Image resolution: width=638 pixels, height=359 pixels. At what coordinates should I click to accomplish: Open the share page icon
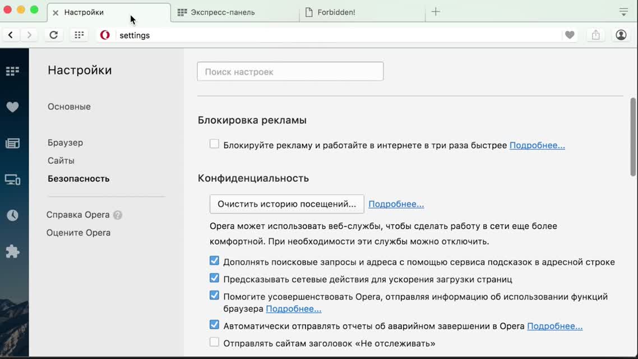pyautogui.click(x=596, y=35)
